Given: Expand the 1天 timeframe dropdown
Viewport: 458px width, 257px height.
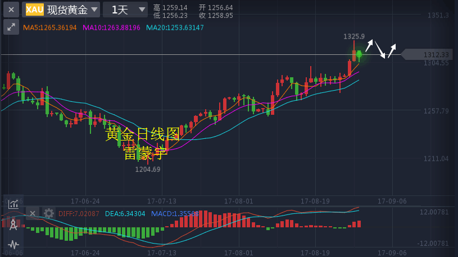Looking at the screenshot, I should tap(125, 10).
